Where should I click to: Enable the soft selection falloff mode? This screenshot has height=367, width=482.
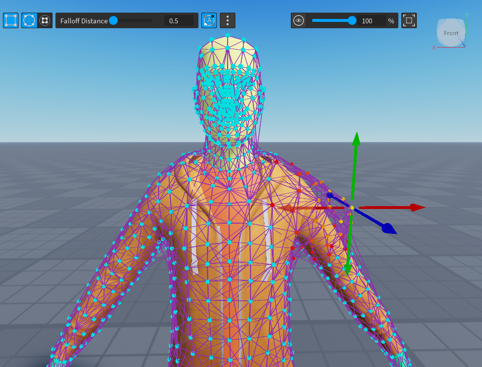pyautogui.click(x=29, y=20)
